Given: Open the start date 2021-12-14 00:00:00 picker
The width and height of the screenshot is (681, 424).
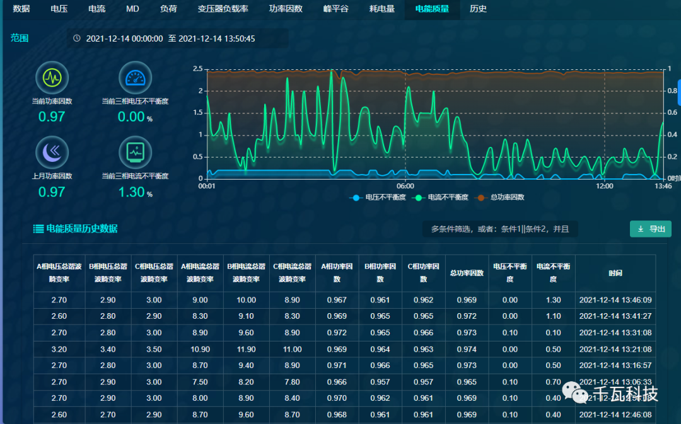Looking at the screenshot, I should 124,38.
